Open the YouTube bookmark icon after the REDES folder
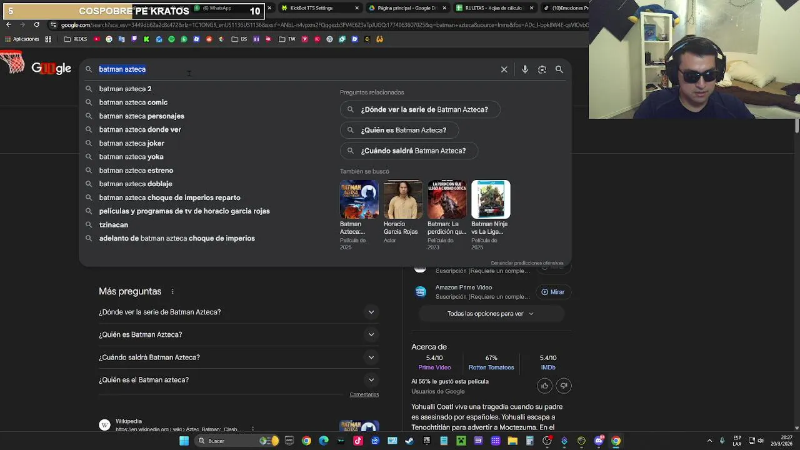The width and height of the screenshot is (800, 450). coord(96,39)
